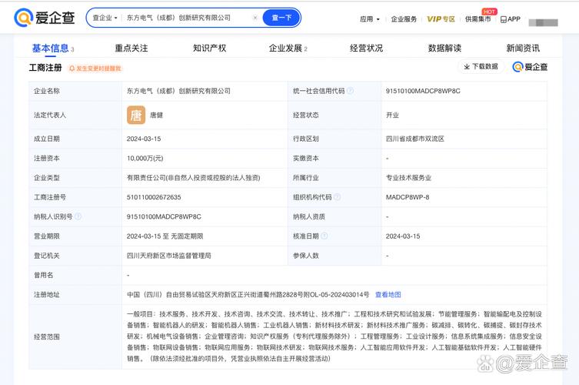Click the 工商注册 section heading
The width and height of the screenshot is (579, 385).
click(x=45, y=68)
